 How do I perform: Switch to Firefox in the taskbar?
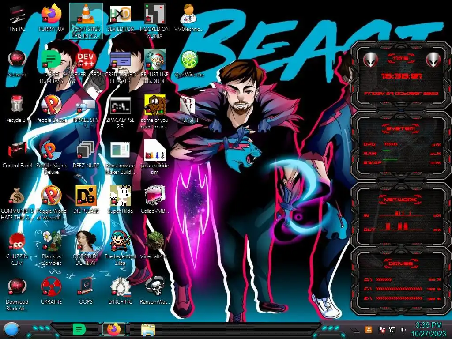tap(114, 329)
